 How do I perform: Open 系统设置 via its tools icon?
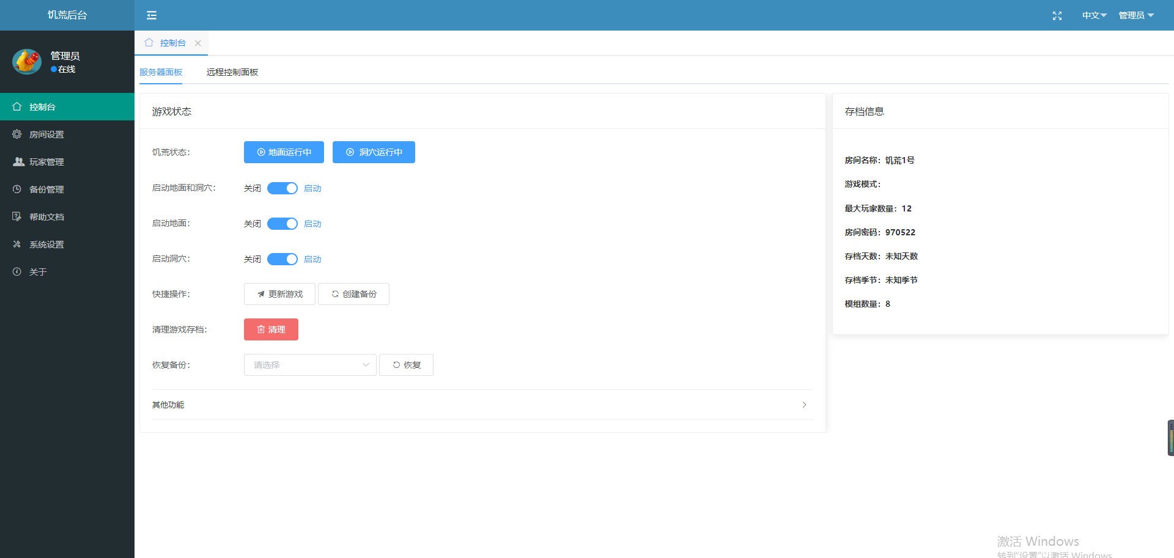point(17,244)
